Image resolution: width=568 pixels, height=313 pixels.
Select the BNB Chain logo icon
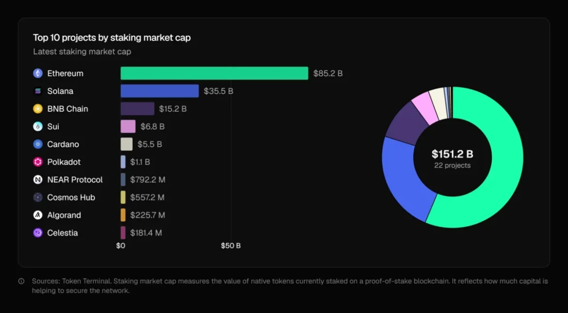click(38, 109)
